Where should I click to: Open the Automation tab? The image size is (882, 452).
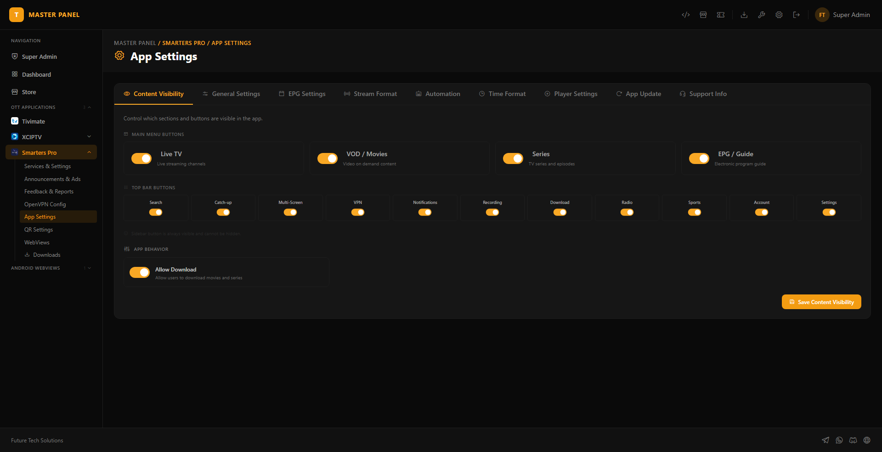pyautogui.click(x=438, y=94)
